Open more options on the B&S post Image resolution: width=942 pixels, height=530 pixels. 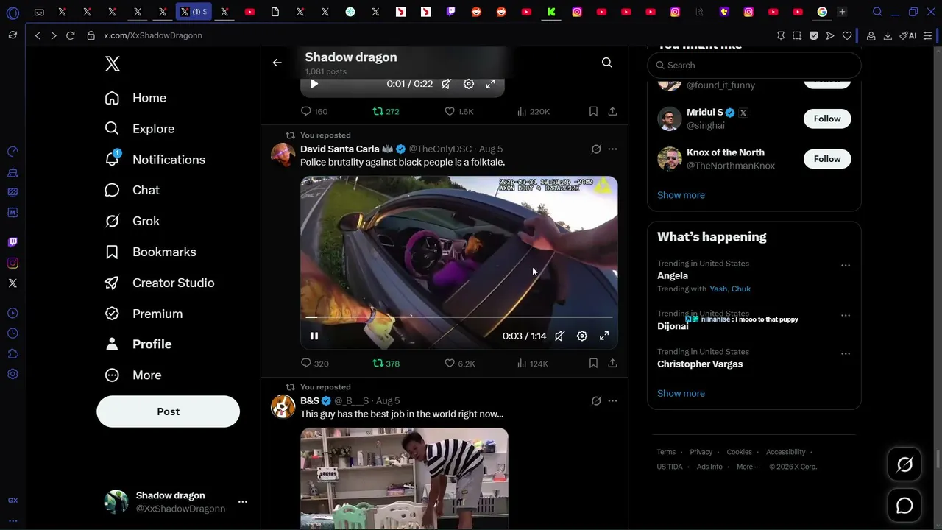pyautogui.click(x=612, y=401)
